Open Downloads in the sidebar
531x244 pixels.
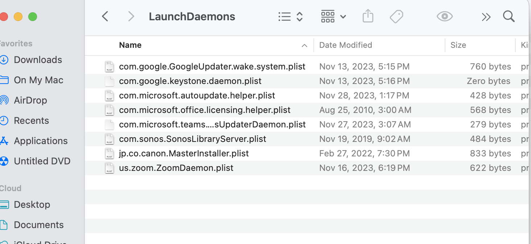[x=38, y=60]
